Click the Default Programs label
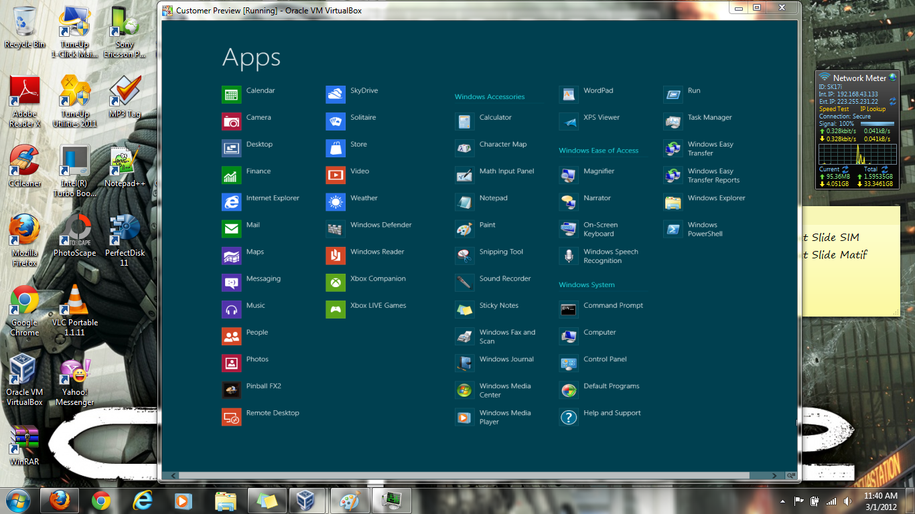The height and width of the screenshot is (514, 915). pos(612,386)
